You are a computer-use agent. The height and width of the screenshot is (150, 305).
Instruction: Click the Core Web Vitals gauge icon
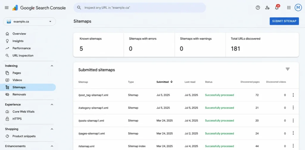coord(7,112)
